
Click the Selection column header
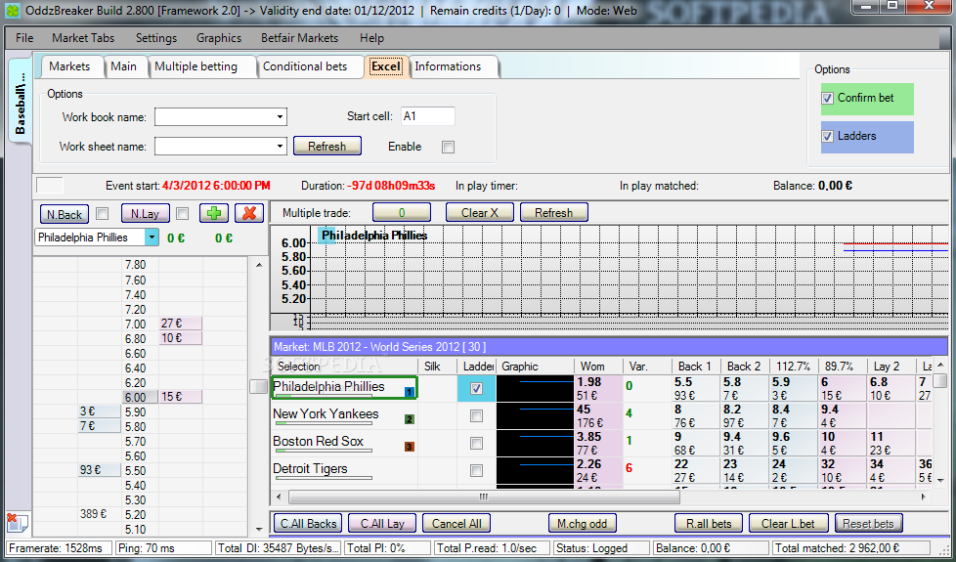tap(344, 367)
